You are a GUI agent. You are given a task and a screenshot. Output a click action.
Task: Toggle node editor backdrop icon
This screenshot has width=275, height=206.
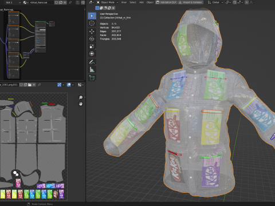(83, 2)
